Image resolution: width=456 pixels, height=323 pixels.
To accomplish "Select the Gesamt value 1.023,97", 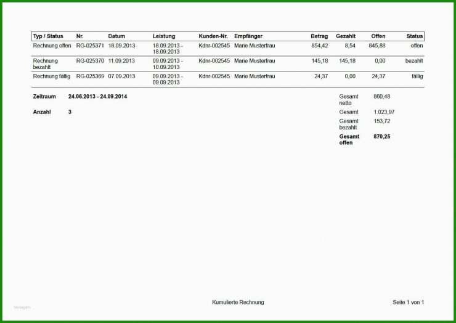I will [384, 112].
